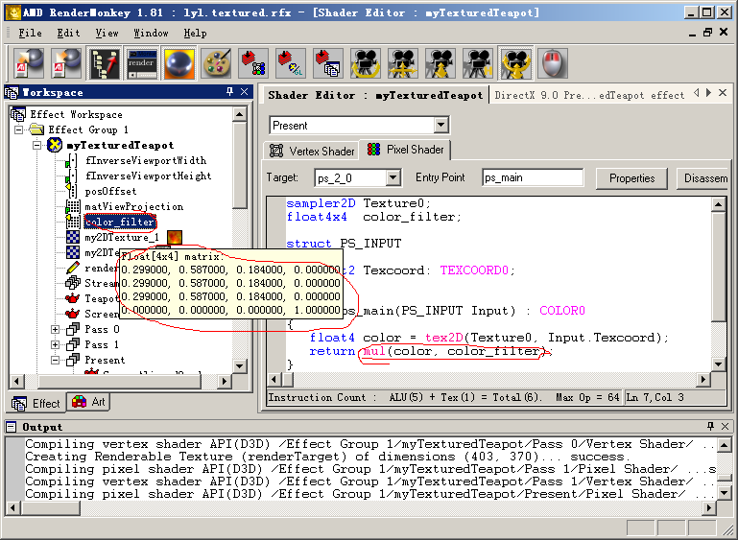The image size is (738, 540).
Task: Select the Effect Workspace root item
Action: tap(76, 114)
